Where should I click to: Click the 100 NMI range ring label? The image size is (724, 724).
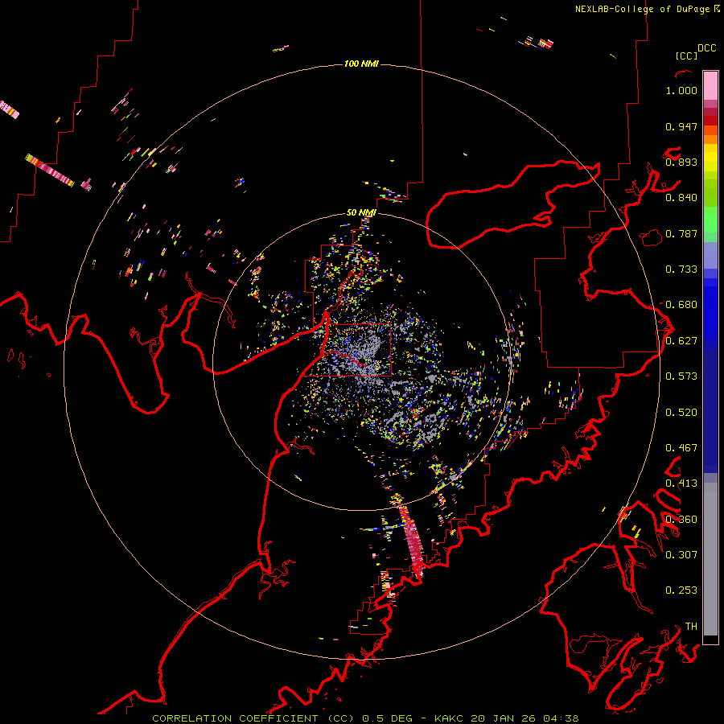[361, 64]
